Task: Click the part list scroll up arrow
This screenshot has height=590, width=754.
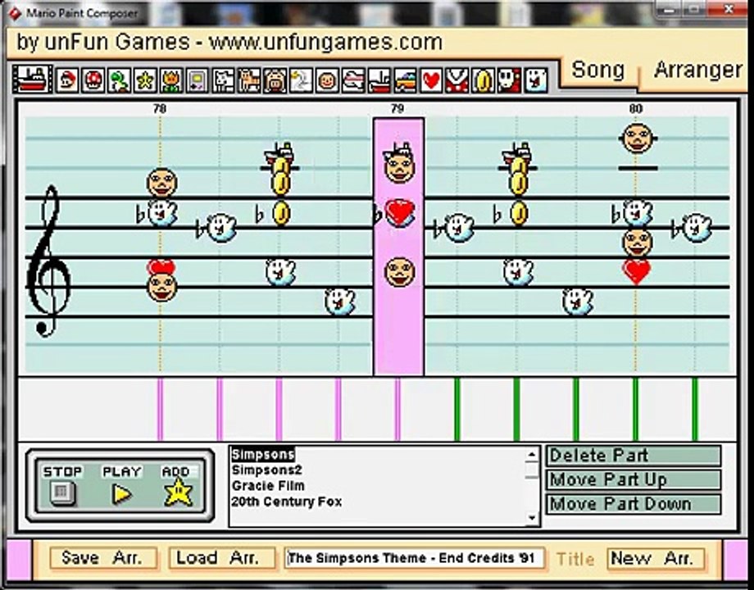Action: click(x=531, y=455)
